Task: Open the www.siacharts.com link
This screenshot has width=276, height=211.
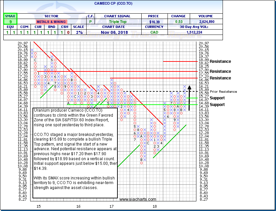Action: coord(137,199)
